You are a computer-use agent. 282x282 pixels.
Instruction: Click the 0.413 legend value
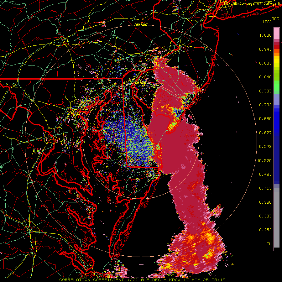[265, 188]
